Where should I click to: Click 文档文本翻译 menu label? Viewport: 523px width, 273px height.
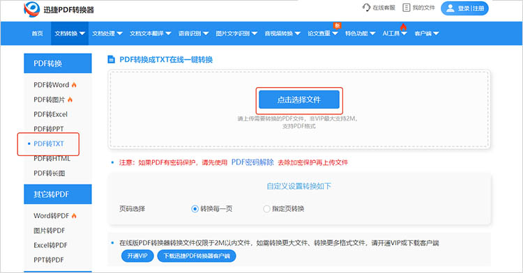[x=146, y=33]
